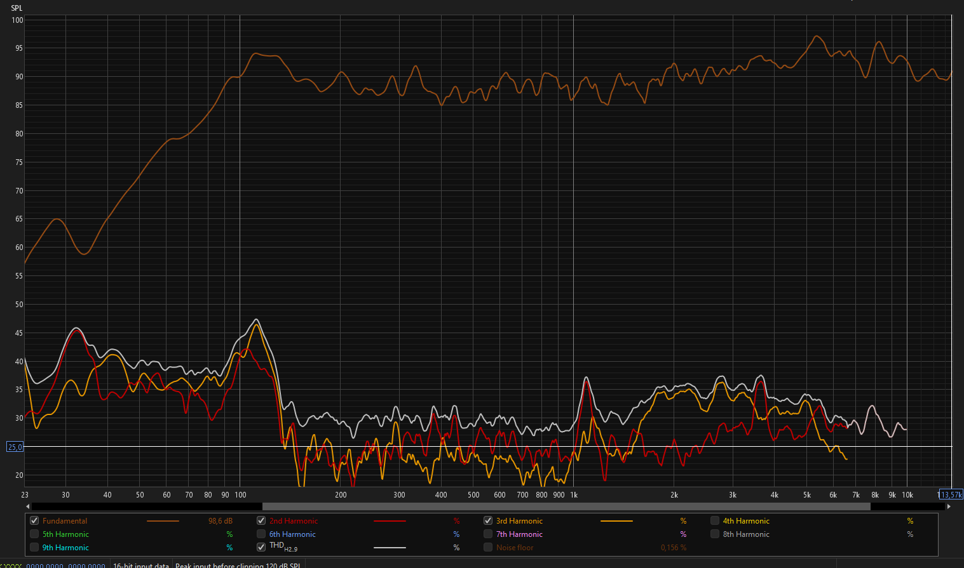Check the Noise floor checkbox
Screen dimensions: 964x568
pos(488,547)
